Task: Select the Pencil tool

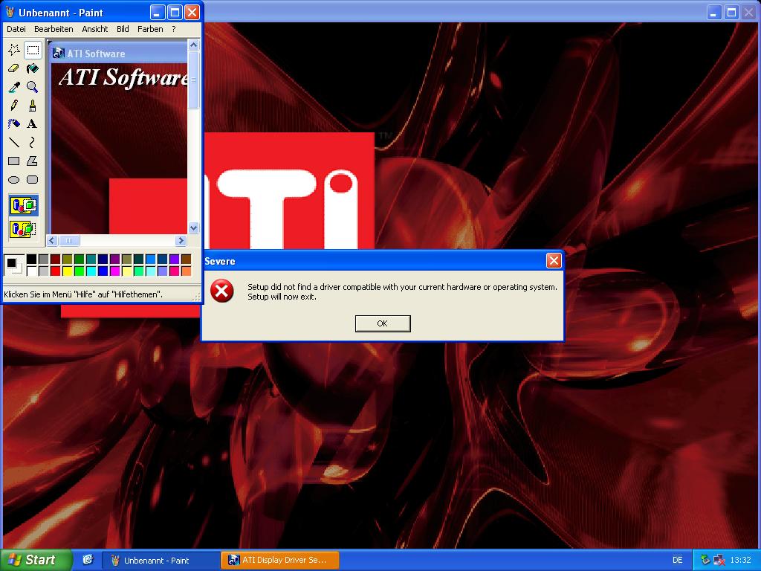Action: 14,106
